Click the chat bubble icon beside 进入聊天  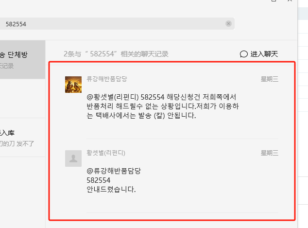[243, 54]
